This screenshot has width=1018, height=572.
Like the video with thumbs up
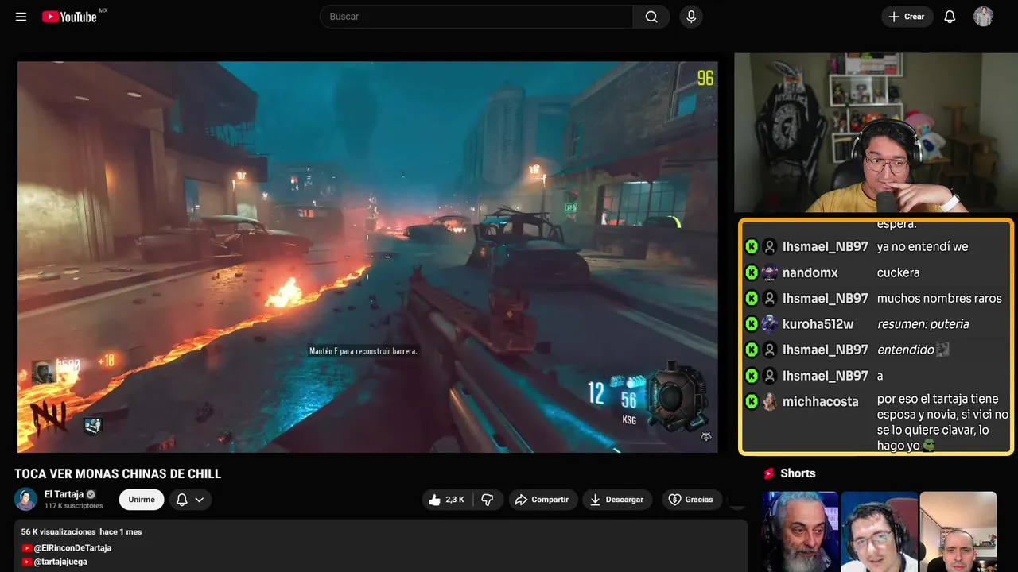pyautogui.click(x=446, y=500)
